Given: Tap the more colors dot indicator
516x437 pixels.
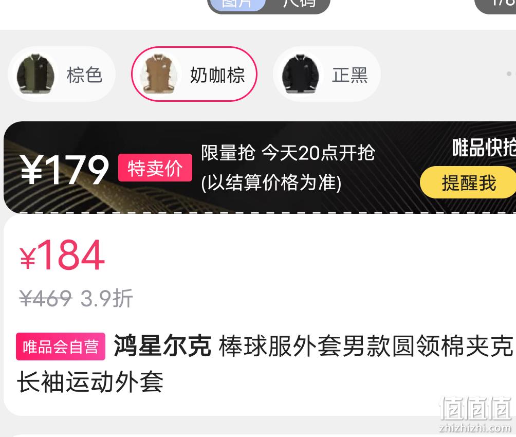Looking at the screenshot, I should click(x=509, y=74).
